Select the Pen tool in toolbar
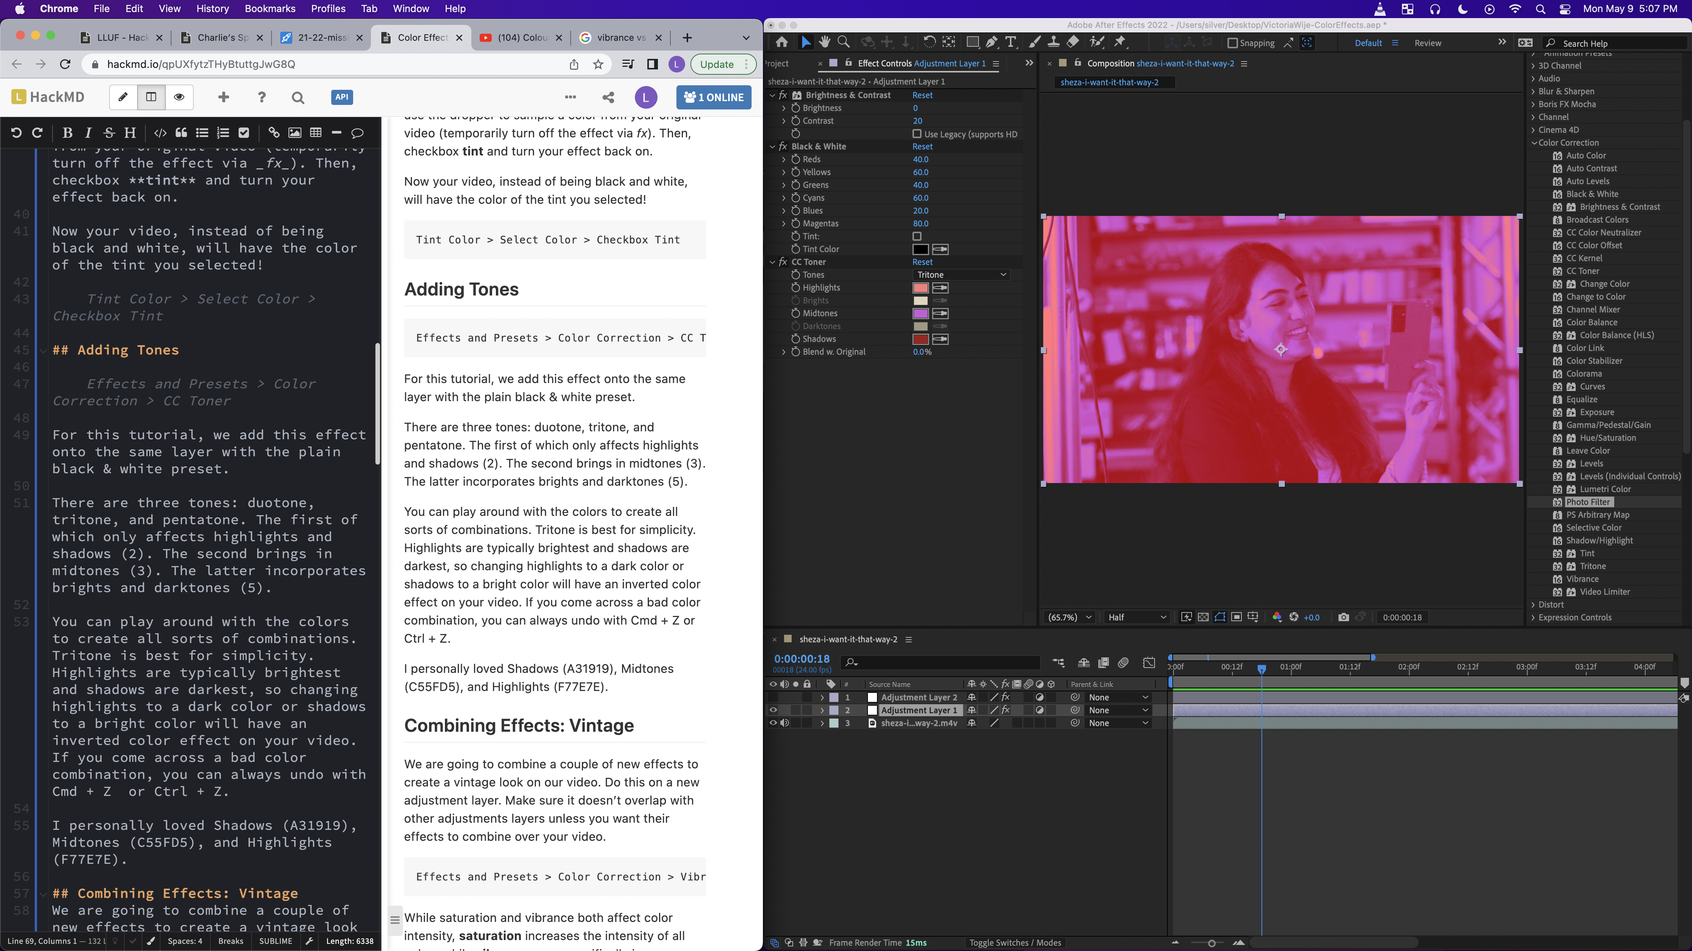 click(x=992, y=43)
